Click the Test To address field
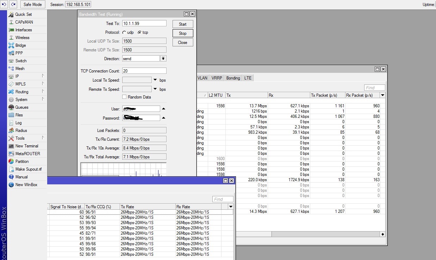This screenshot has height=260, width=436. (x=144, y=23)
